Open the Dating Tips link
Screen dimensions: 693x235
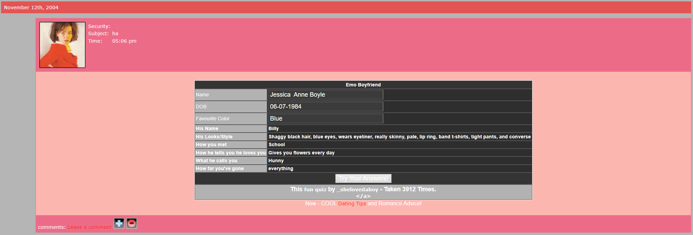(352, 204)
